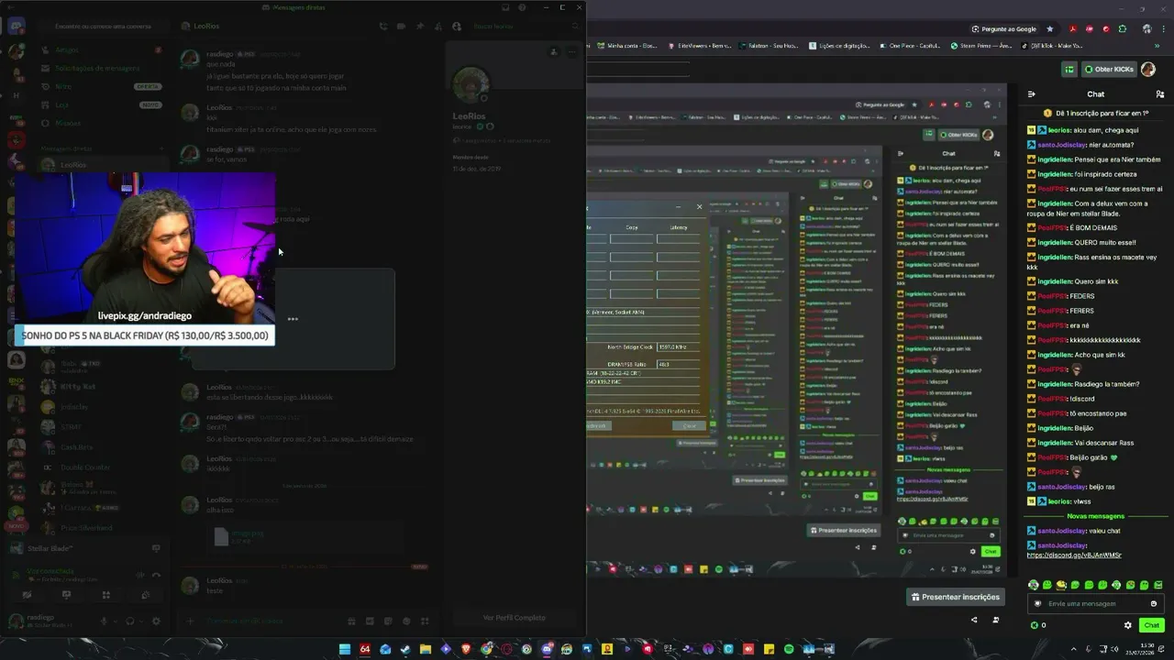Open the Steam Prime bookmark

[x=980, y=45]
